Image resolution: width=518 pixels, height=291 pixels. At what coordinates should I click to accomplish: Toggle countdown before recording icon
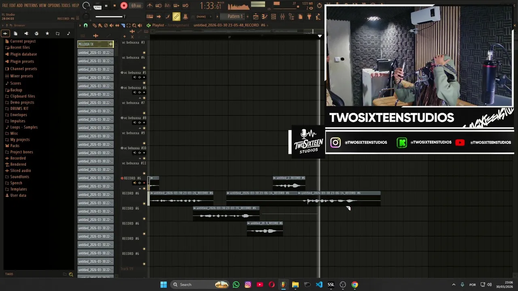168,6
